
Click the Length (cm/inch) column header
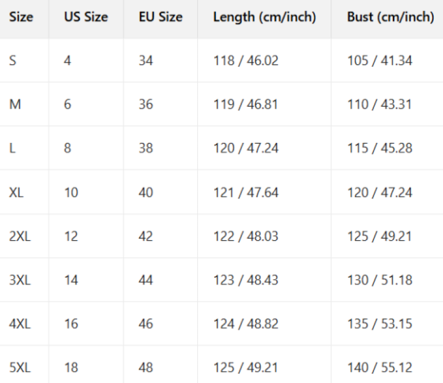[265, 17]
